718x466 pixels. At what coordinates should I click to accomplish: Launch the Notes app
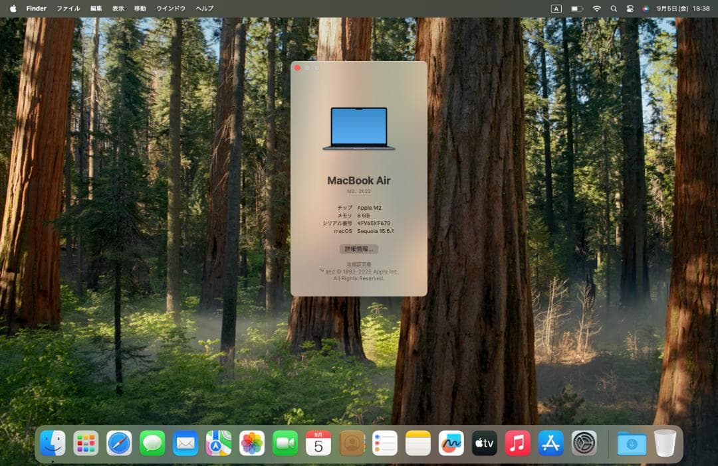(418, 442)
